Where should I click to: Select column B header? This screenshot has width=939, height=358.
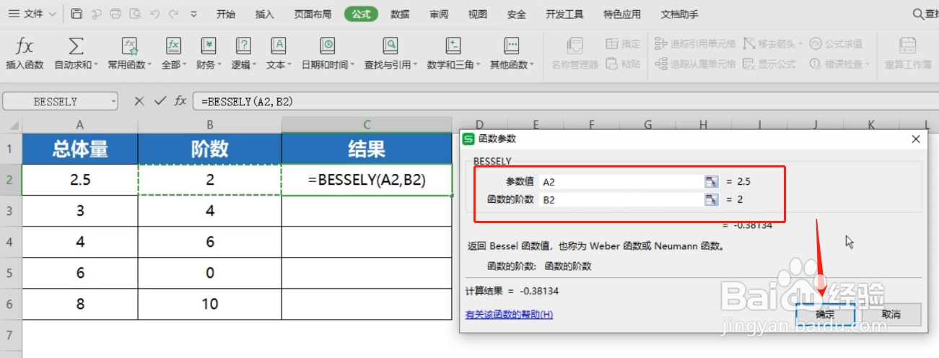209,124
